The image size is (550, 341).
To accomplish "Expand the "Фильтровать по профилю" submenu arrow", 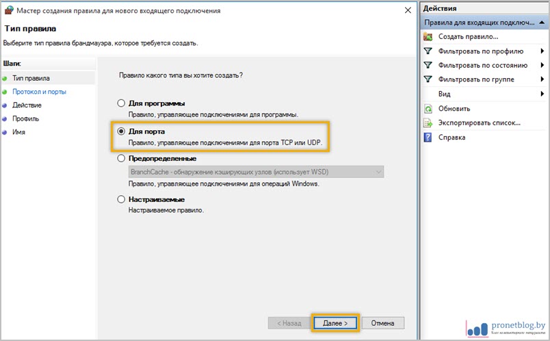I will 541,51.
